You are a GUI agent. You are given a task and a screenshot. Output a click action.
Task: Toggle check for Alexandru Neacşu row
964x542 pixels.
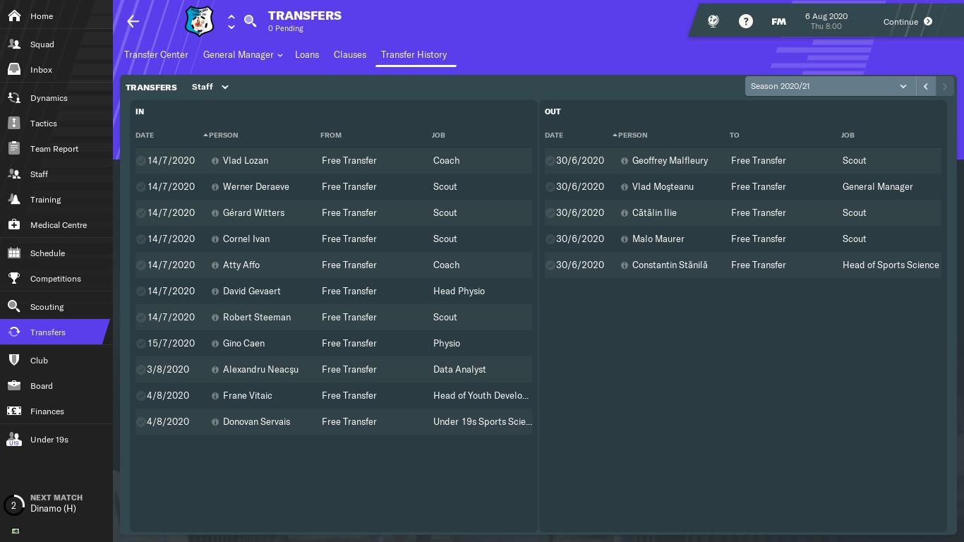(141, 370)
